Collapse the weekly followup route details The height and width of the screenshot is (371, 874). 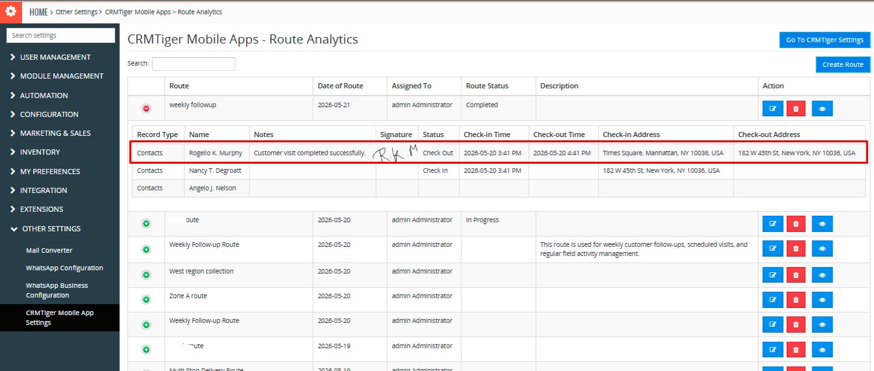[x=146, y=108]
